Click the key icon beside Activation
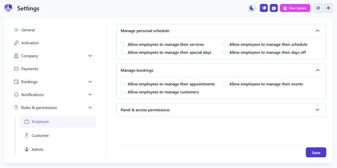 point(16,43)
